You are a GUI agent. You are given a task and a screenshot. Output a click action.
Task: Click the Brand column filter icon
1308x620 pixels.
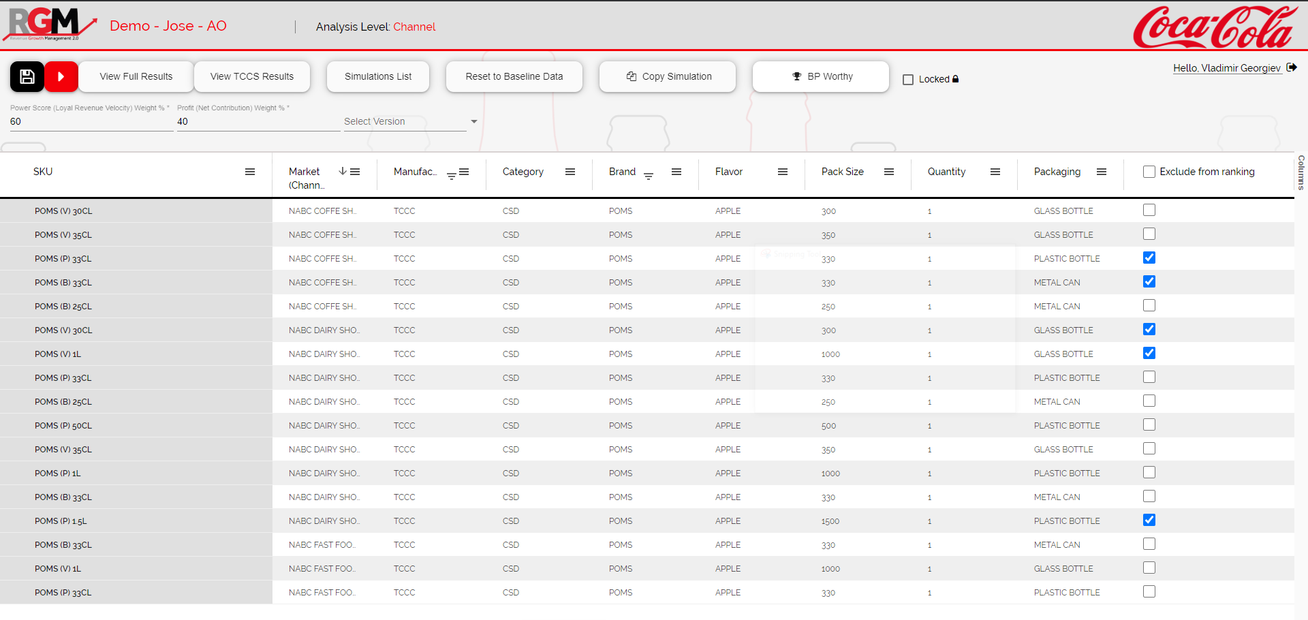click(649, 176)
